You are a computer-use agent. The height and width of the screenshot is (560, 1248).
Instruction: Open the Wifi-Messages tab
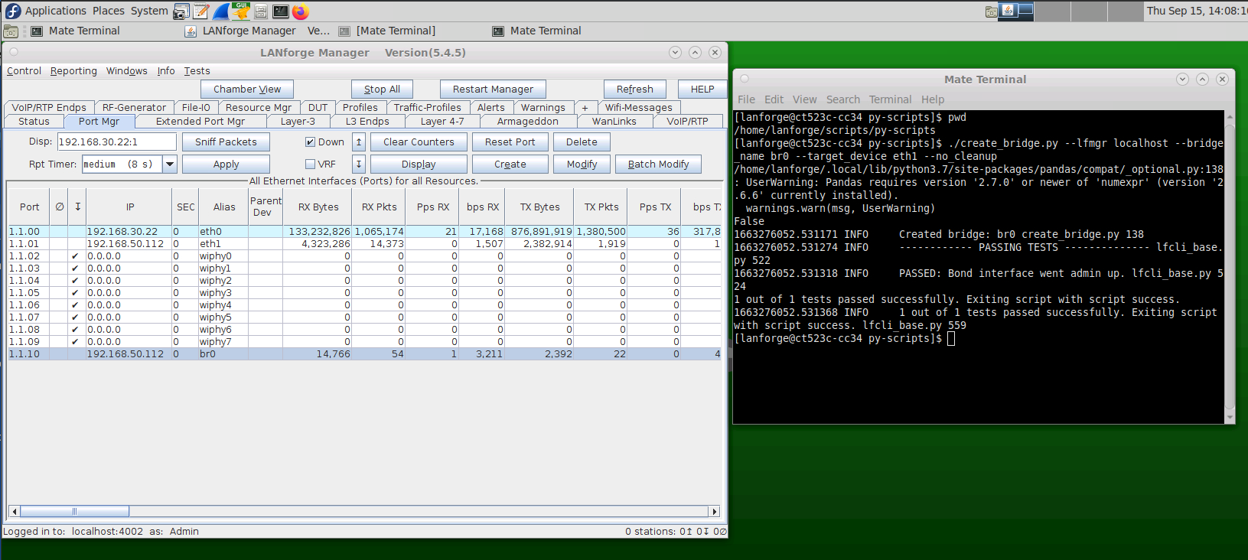coord(638,108)
